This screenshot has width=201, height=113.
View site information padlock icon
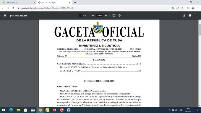click(19, 8)
